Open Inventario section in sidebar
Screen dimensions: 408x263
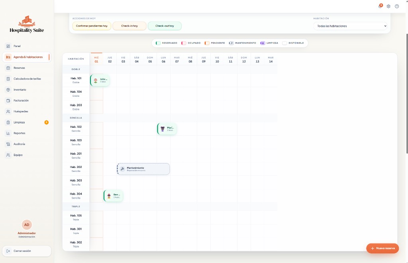pos(27,90)
